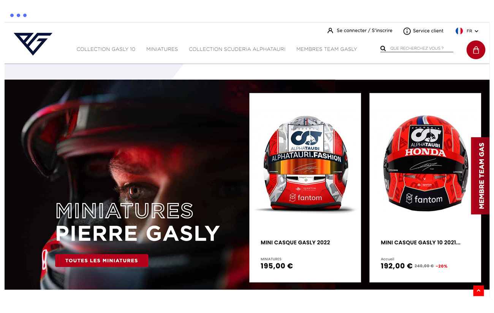The width and height of the screenshot is (494, 313).
Task: Open the red shopping bag cart
Action: pyautogui.click(x=476, y=50)
